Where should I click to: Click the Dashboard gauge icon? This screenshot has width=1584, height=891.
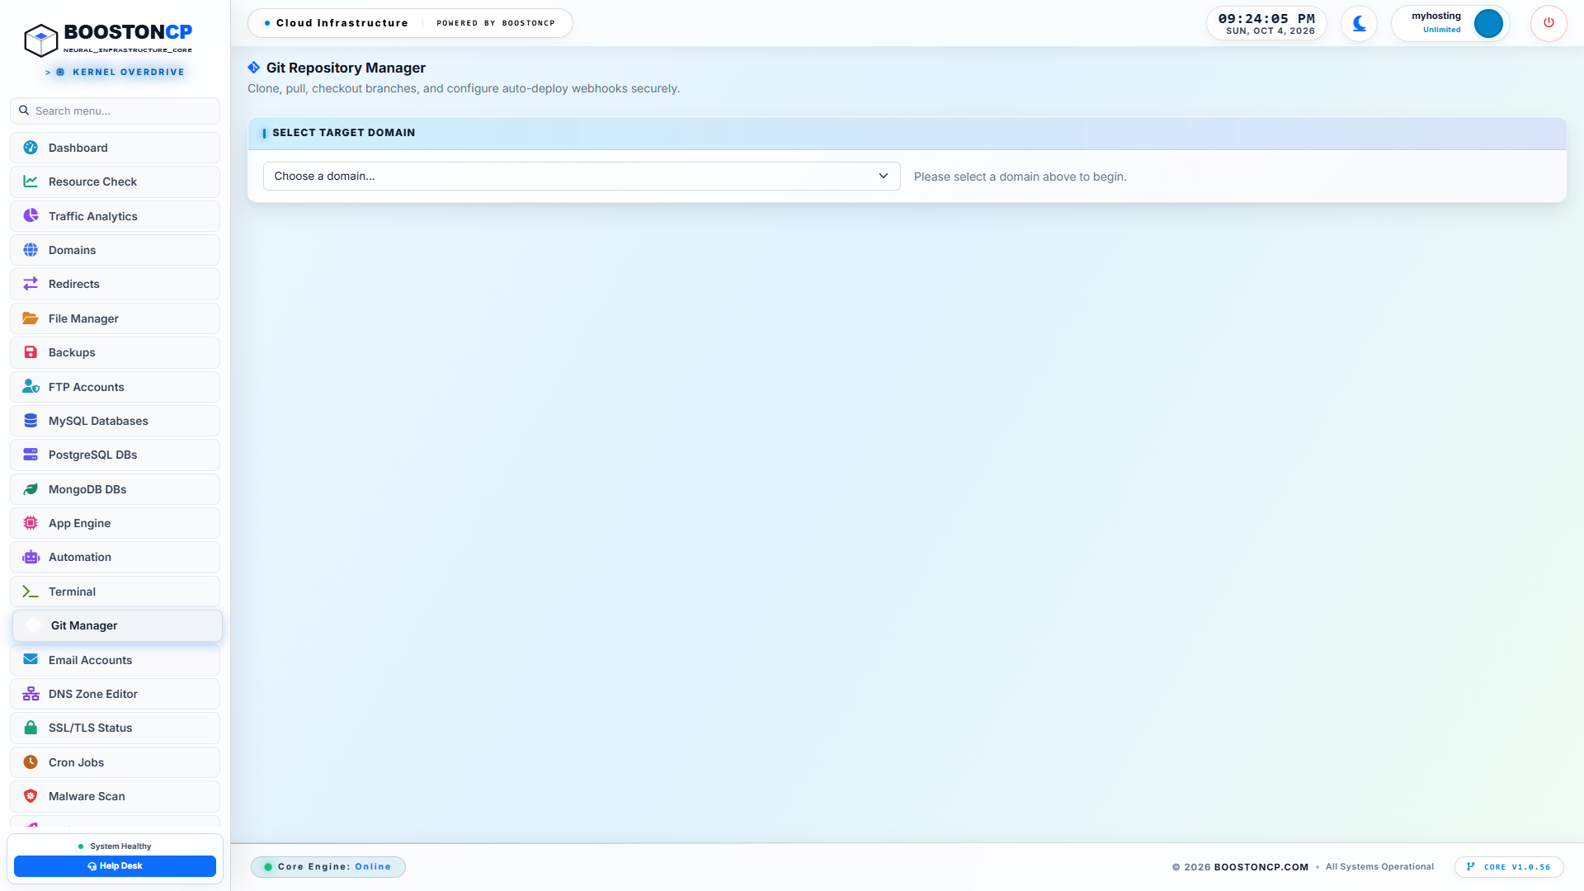pos(31,148)
